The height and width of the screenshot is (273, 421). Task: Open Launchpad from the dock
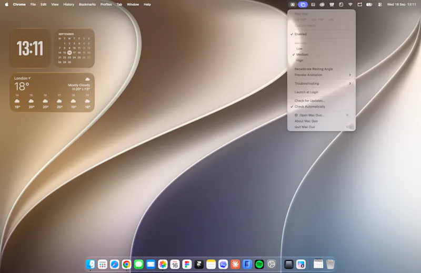click(102, 265)
